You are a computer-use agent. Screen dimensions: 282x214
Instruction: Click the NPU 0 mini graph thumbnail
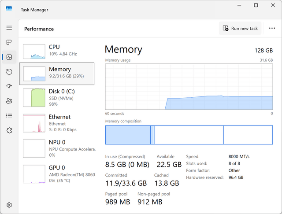34,148
